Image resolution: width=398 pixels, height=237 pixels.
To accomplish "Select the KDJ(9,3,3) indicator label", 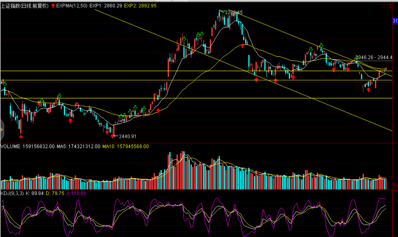I will click(12, 193).
